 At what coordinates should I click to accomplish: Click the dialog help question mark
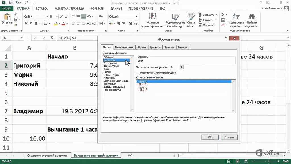(x=226, y=38)
